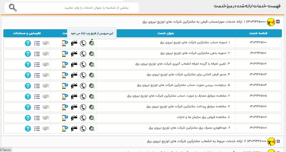286x152 pixels.
Task: Click phone icon for service 13031465101
Action: pos(83,54)
